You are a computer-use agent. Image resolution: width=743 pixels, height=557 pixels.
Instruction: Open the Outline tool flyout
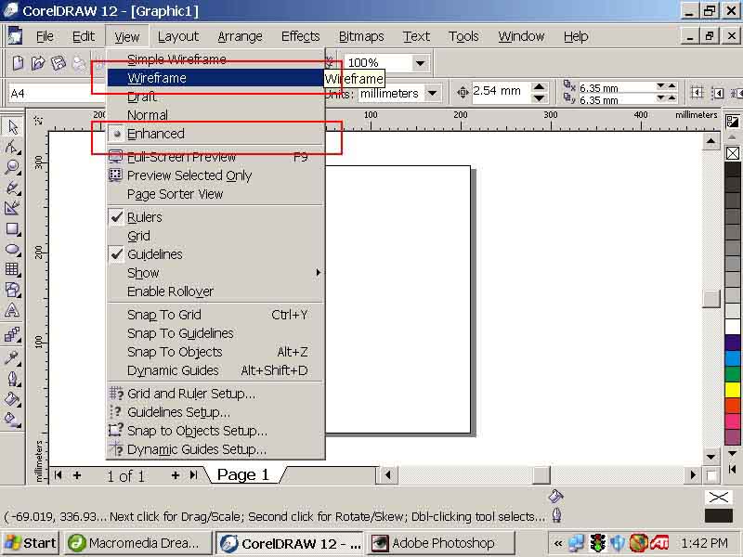(12, 379)
